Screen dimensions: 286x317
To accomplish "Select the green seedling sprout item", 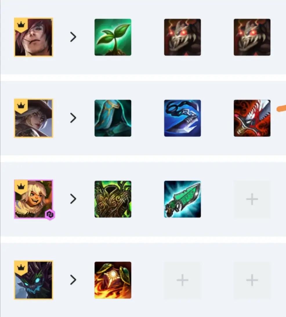I will click(x=113, y=37).
